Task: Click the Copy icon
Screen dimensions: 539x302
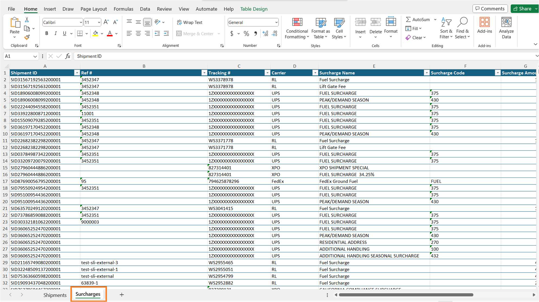Action: click(27, 28)
